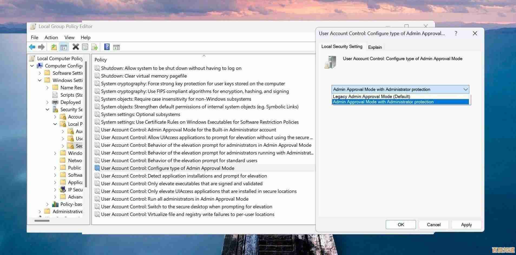The height and width of the screenshot is (255, 516).
Task: Open the Action menu
Action: [51, 37]
